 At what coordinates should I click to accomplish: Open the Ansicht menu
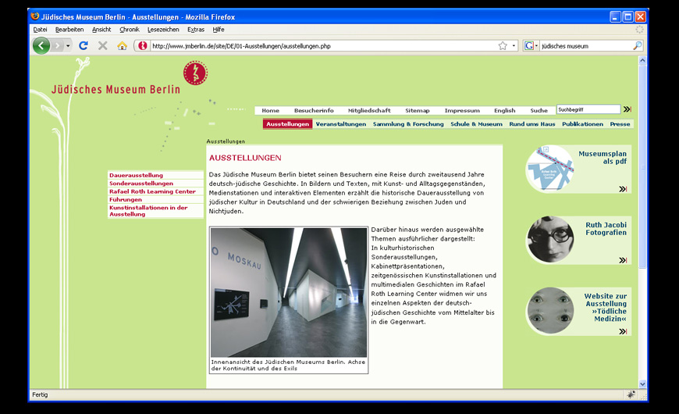click(x=101, y=30)
